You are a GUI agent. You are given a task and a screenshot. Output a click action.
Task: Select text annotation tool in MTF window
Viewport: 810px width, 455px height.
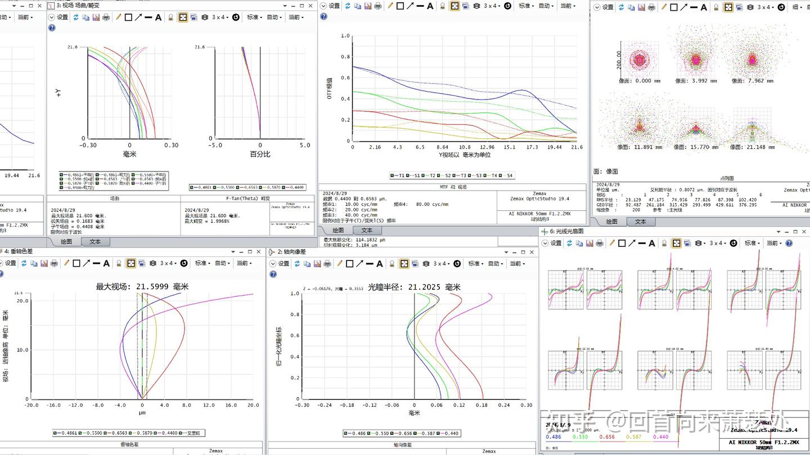click(430, 6)
